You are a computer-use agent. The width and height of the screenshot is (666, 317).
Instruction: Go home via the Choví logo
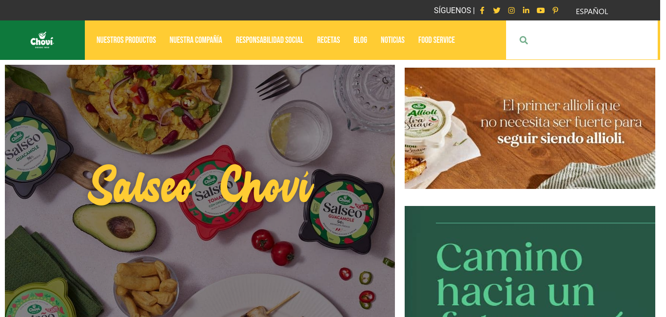coord(42,40)
